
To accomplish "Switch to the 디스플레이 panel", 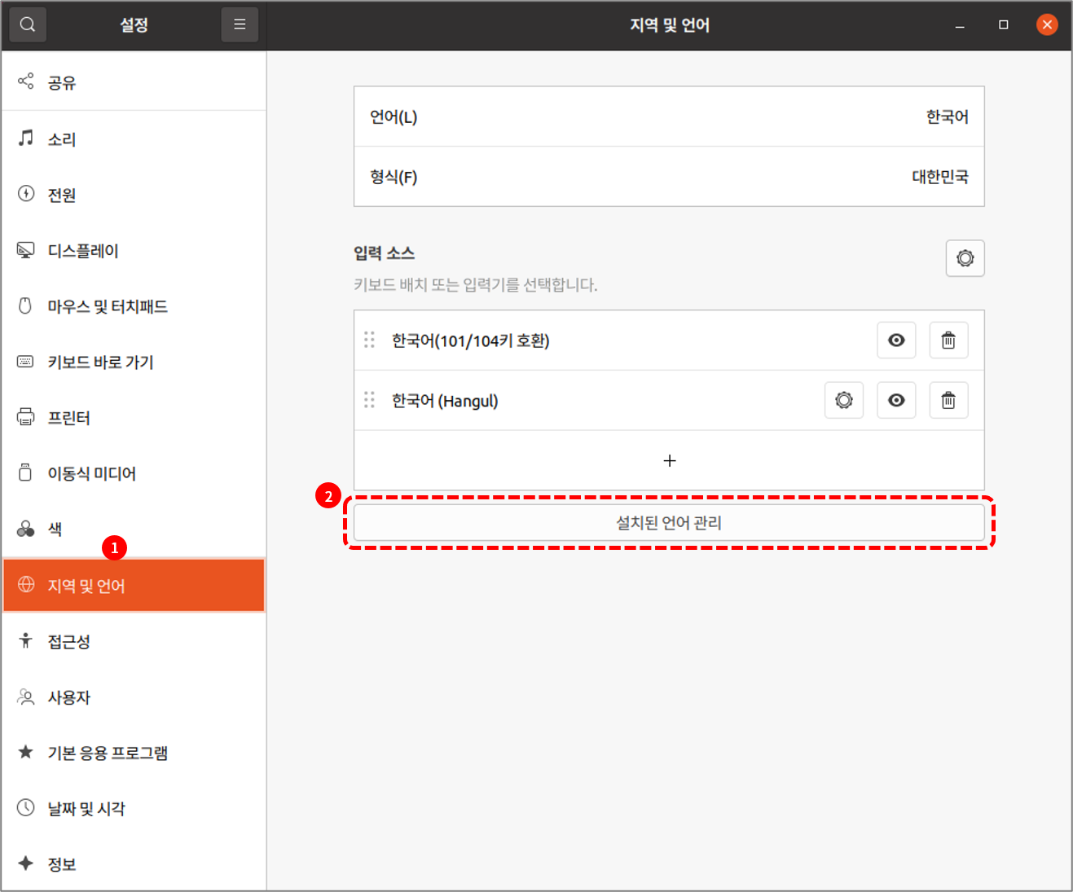I will click(134, 251).
